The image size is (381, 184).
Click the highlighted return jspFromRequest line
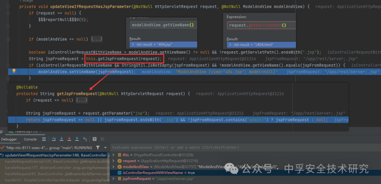(179, 120)
